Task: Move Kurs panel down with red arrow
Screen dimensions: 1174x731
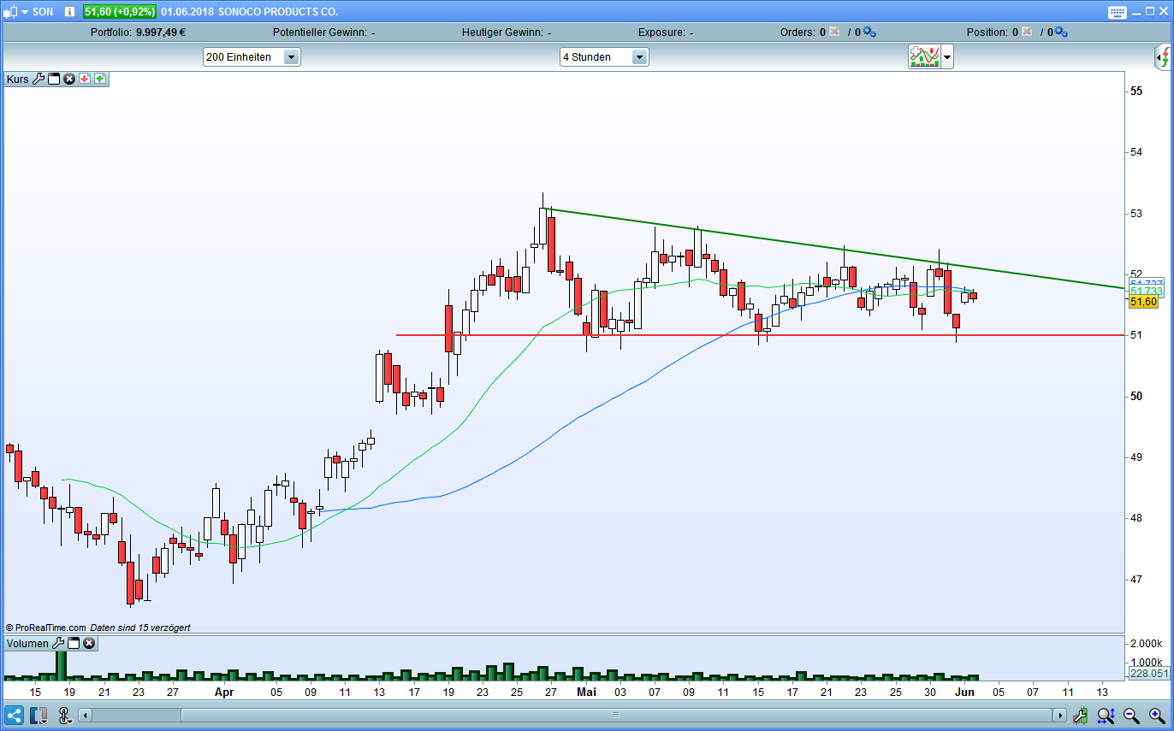Action: [85, 79]
